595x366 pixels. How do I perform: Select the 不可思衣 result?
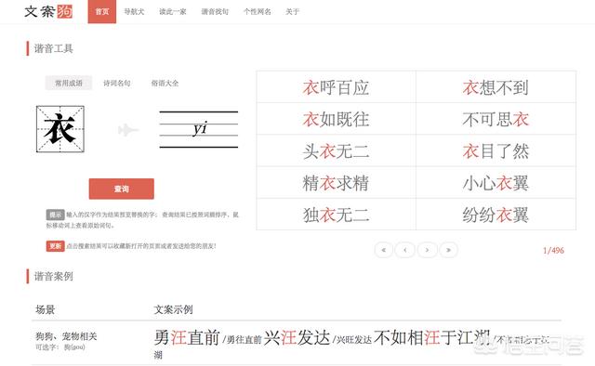pos(496,119)
